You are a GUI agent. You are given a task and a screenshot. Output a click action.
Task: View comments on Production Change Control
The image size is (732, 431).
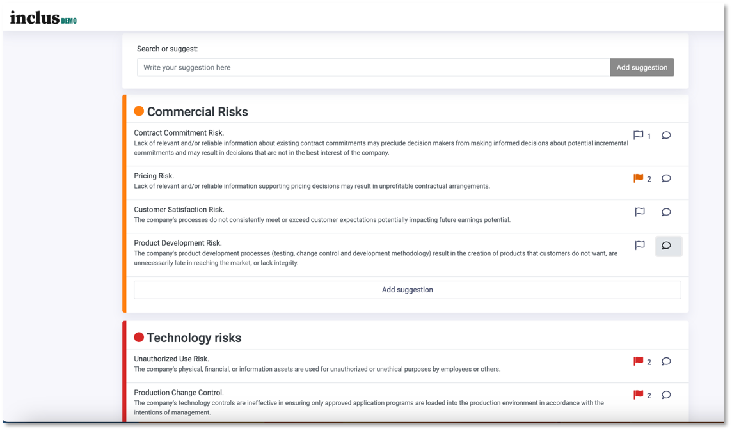pos(666,395)
